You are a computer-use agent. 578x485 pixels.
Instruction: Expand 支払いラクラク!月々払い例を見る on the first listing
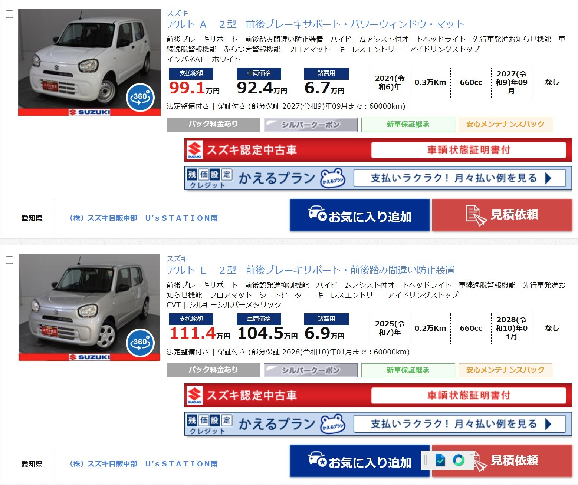point(460,178)
